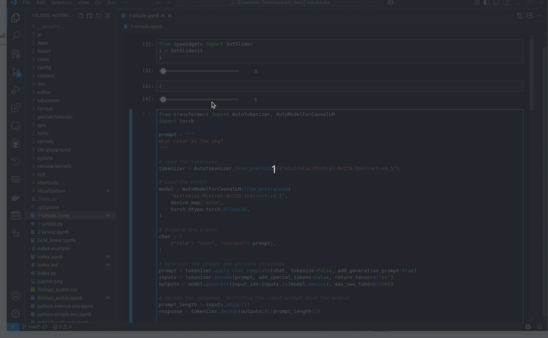Open the Source Control view

point(16,72)
